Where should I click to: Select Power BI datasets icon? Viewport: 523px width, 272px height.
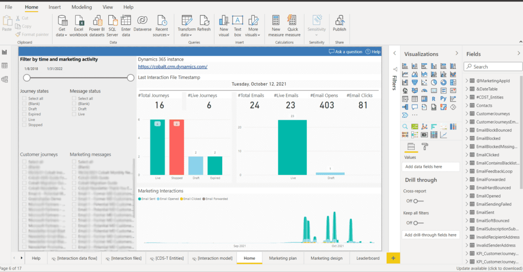98,20
